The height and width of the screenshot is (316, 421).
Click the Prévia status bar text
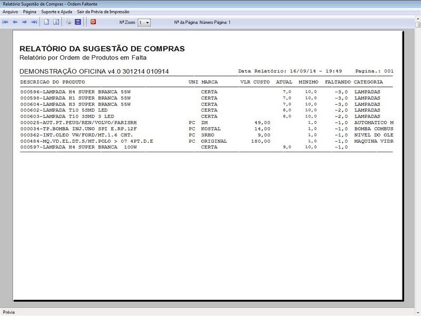9,312
